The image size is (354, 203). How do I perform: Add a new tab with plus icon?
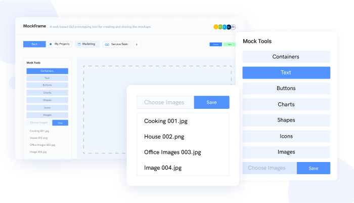click(x=137, y=45)
